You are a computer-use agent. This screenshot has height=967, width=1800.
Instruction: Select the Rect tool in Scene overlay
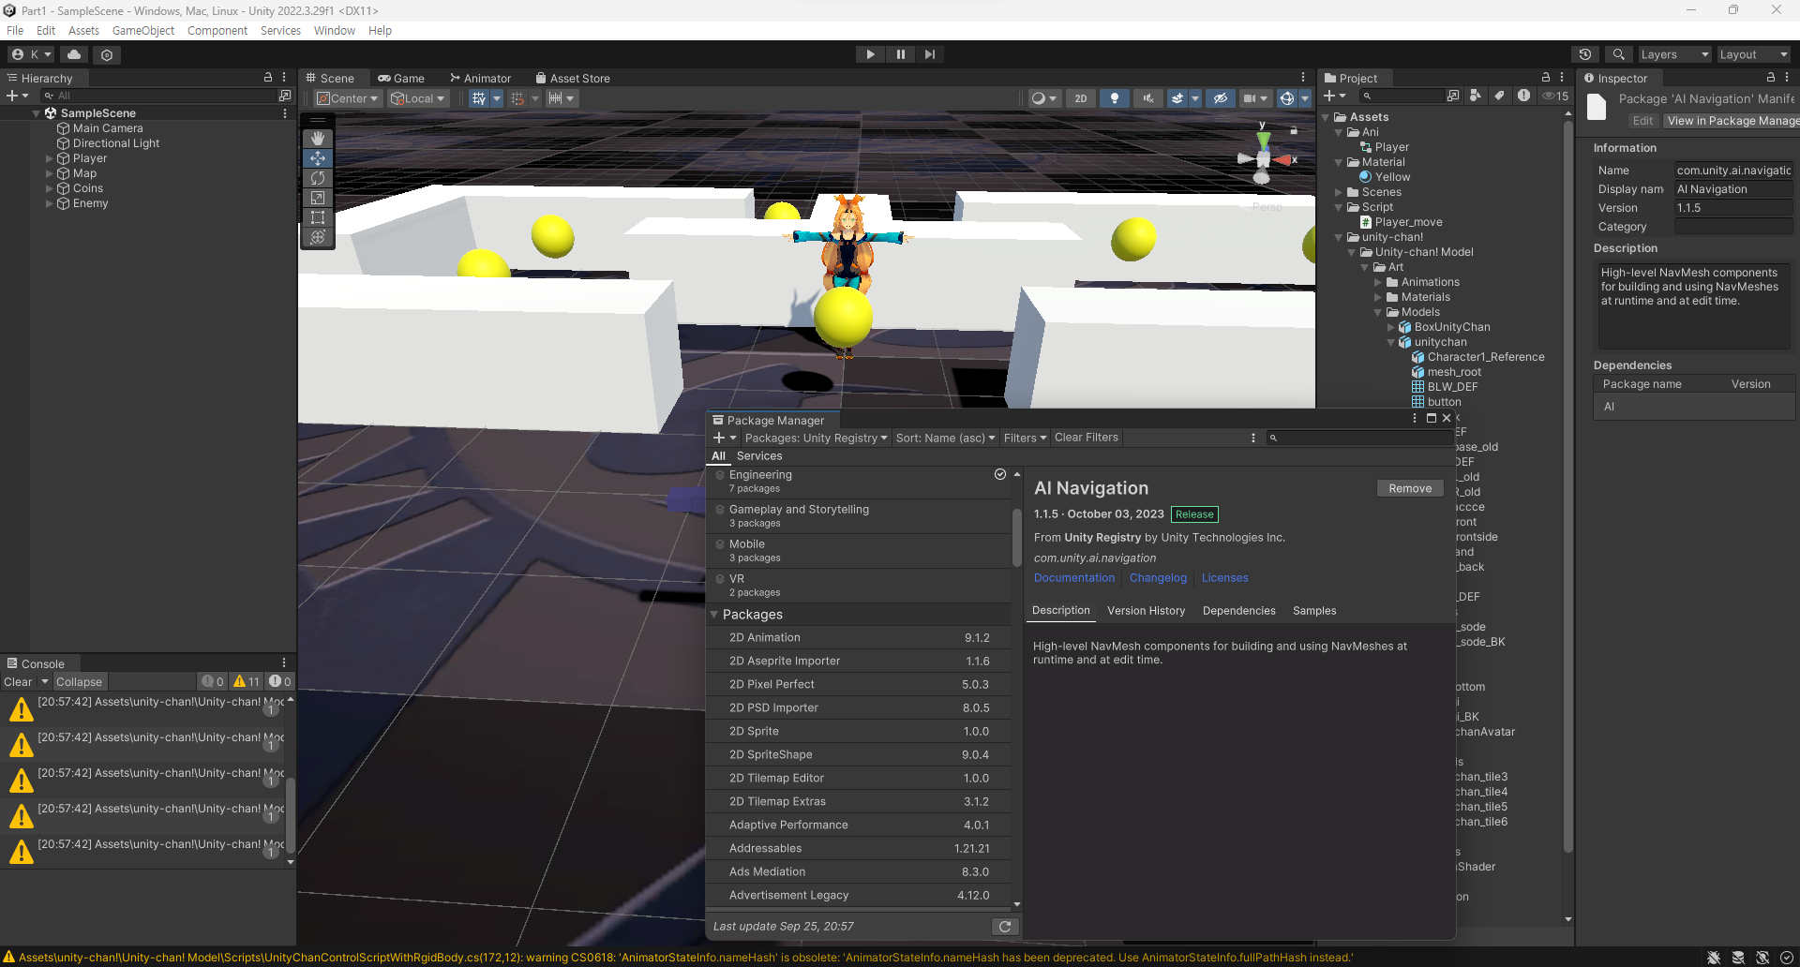(318, 217)
